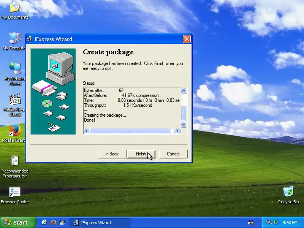Image resolution: width=304 pixels, height=228 pixels.
Task: Click the Finish button
Action: click(141, 154)
